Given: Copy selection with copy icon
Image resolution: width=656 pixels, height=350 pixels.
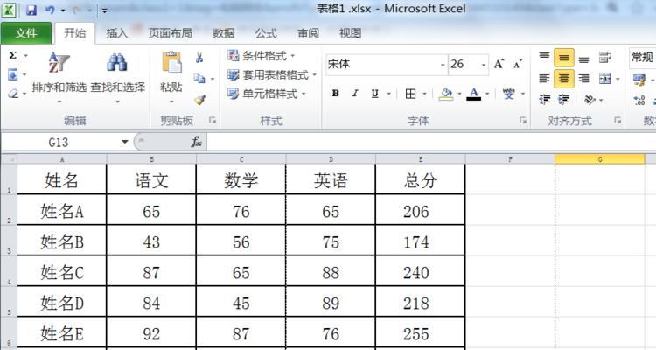Looking at the screenshot, I should point(199,78).
